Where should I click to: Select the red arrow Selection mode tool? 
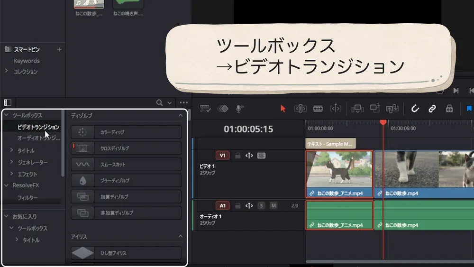(283, 109)
